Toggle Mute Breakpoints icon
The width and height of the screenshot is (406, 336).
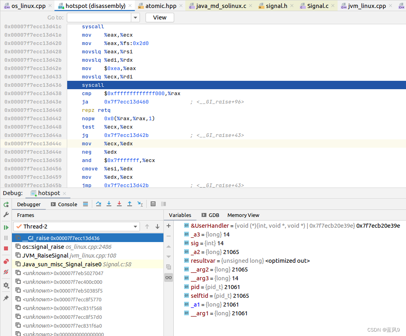click(x=6, y=272)
